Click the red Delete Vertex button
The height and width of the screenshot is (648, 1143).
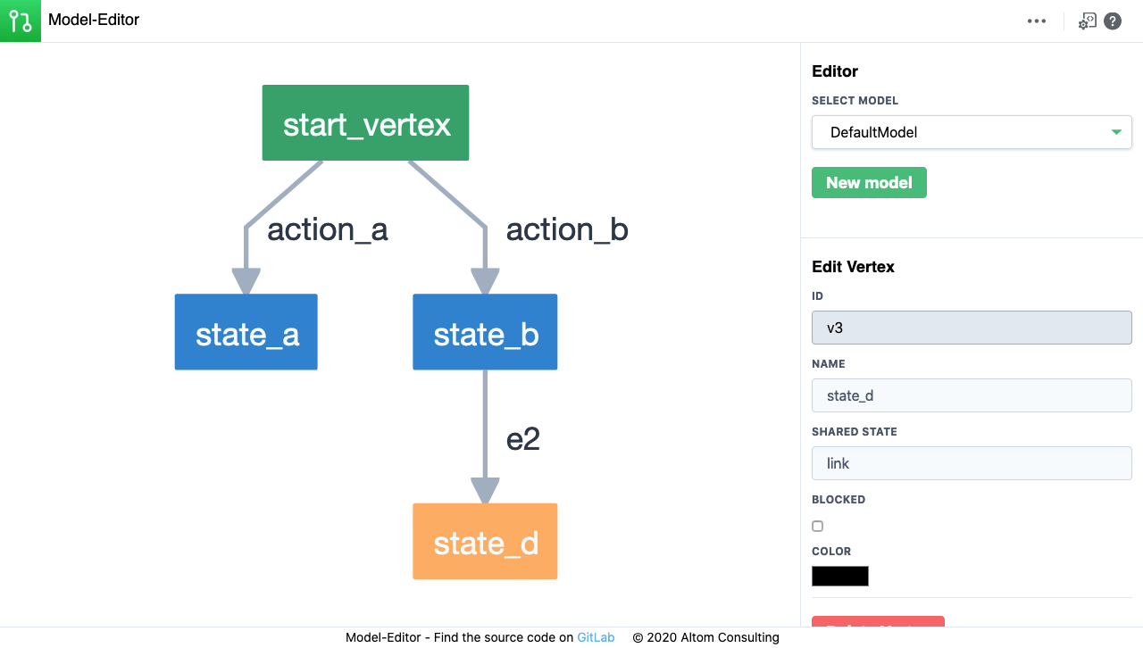878,625
